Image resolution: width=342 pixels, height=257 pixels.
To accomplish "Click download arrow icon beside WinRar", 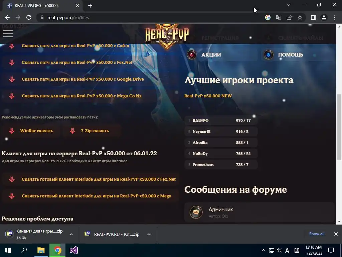I will [x=12, y=131].
